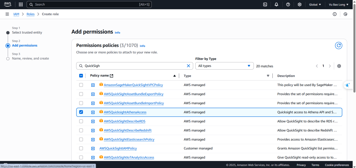
Task: Click Privacy footer link
Action: (x=301, y=165)
